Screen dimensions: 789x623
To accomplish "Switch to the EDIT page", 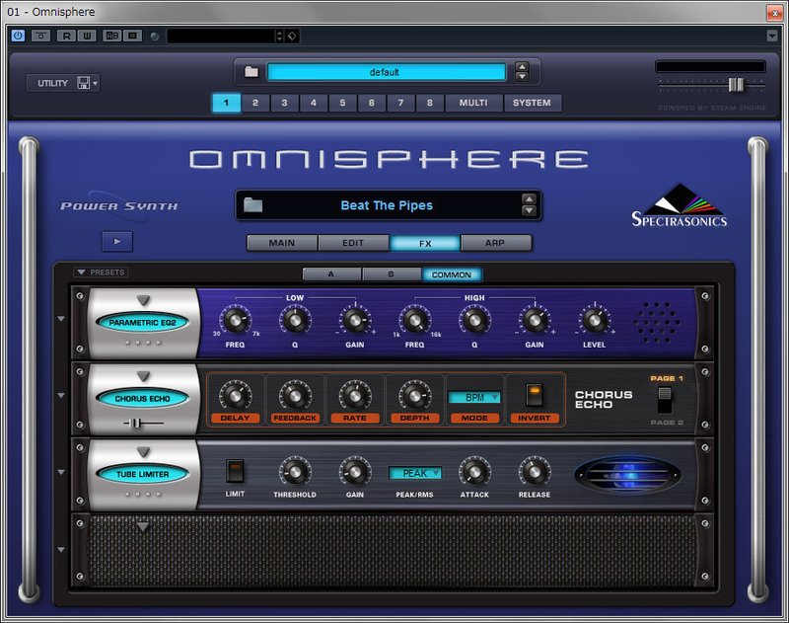I will coord(353,243).
